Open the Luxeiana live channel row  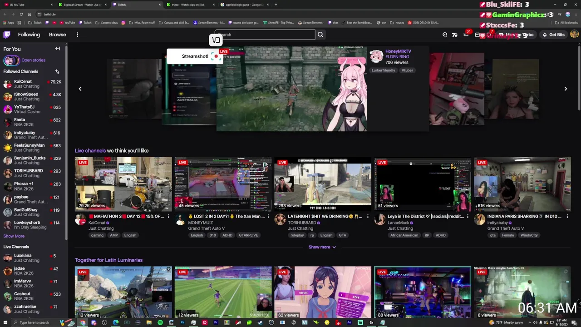pyautogui.click(x=33, y=258)
